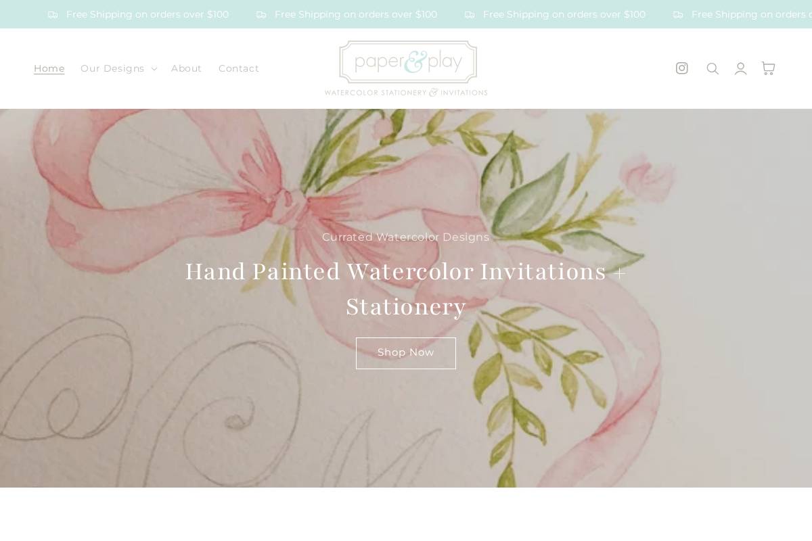812x541 pixels.
Task: Open the shopping cart icon
Action: click(x=768, y=68)
